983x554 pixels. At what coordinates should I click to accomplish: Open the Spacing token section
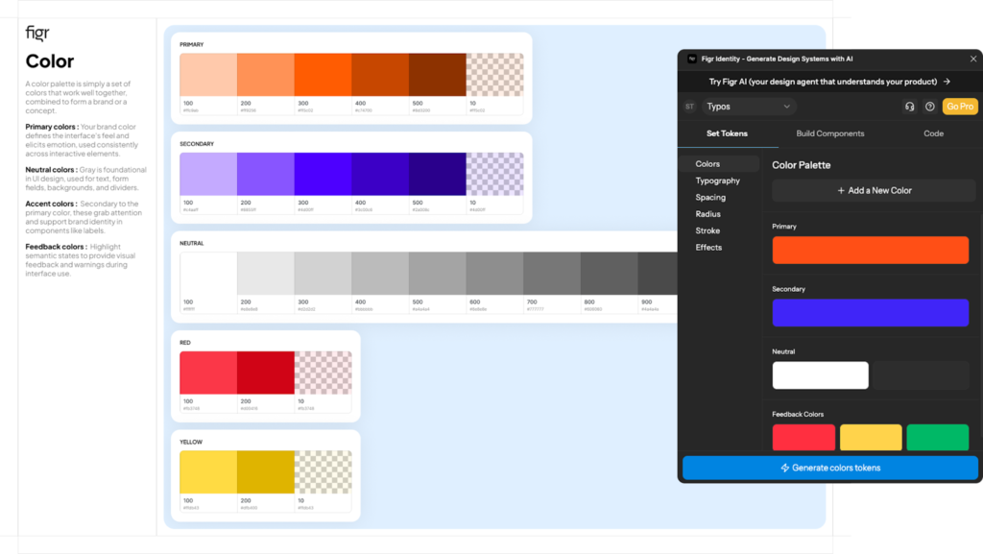pos(710,198)
